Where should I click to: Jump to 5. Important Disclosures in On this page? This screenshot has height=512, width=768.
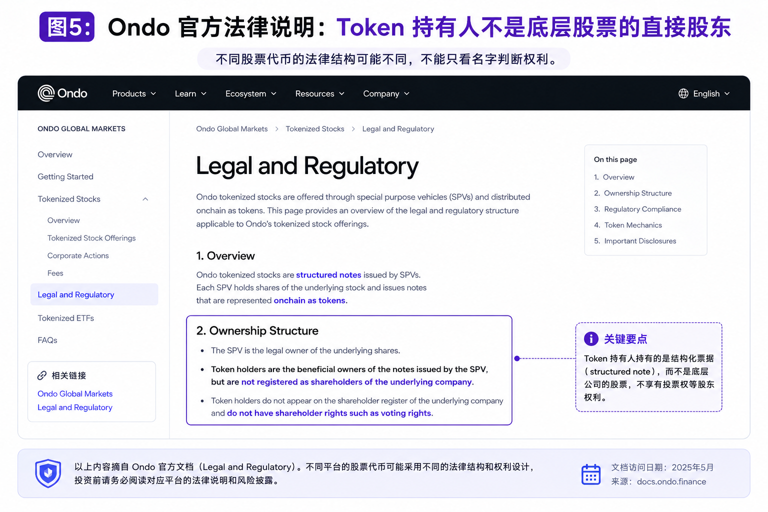coord(635,241)
